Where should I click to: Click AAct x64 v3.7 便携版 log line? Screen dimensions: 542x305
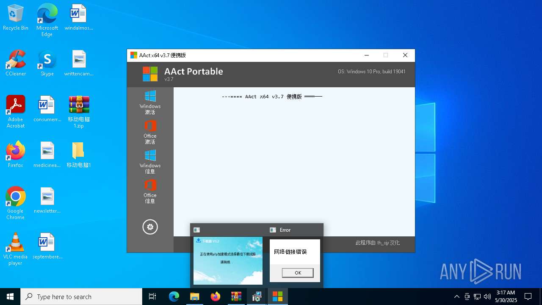(x=272, y=97)
